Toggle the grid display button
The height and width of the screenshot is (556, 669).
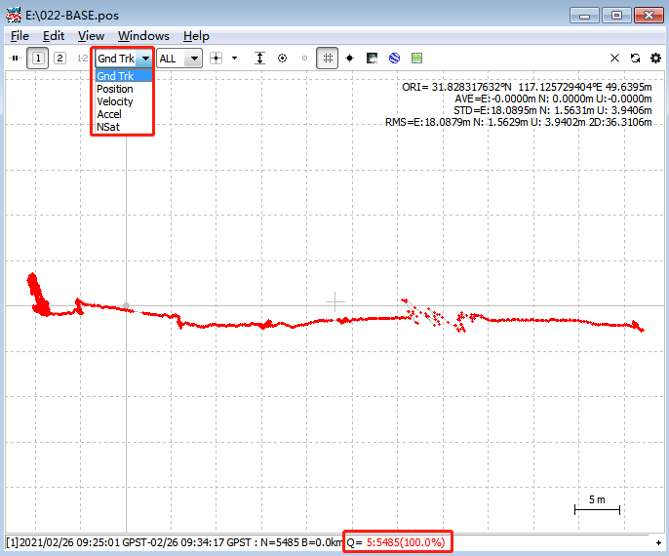328,59
